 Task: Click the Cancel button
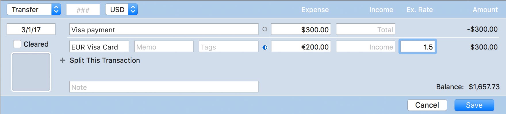(427, 105)
